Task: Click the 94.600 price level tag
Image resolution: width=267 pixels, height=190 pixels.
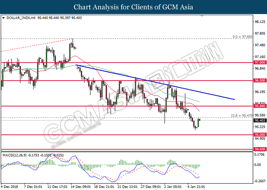Action: click(260, 149)
